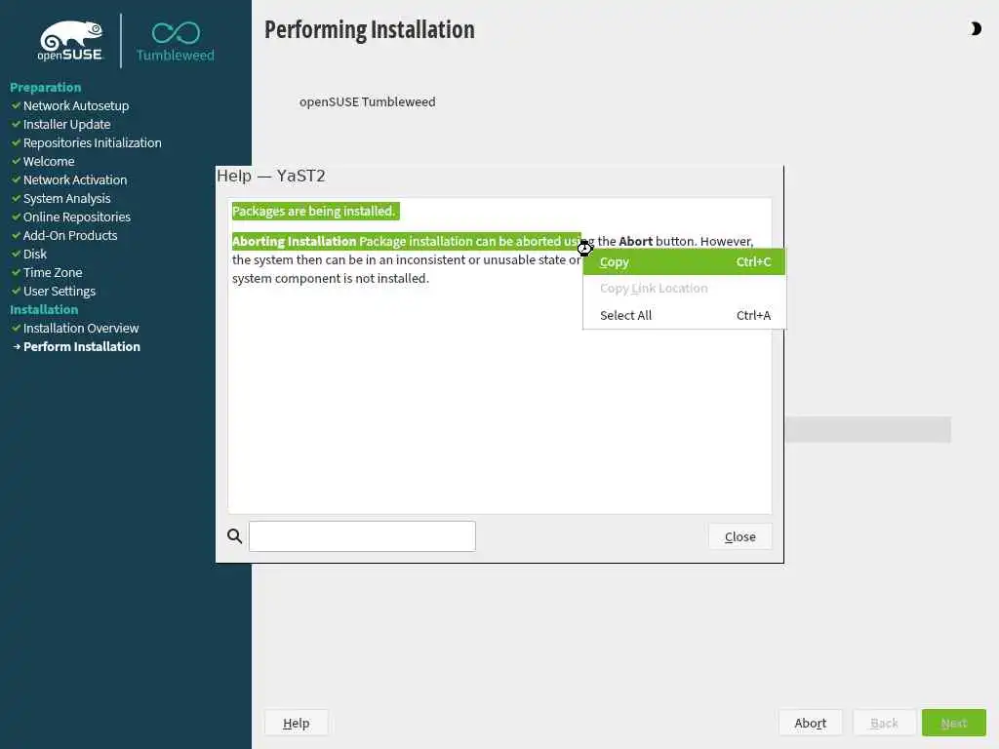This screenshot has height=749, width=999.
Task: Select User Settings step
Action: click(60, 291)
